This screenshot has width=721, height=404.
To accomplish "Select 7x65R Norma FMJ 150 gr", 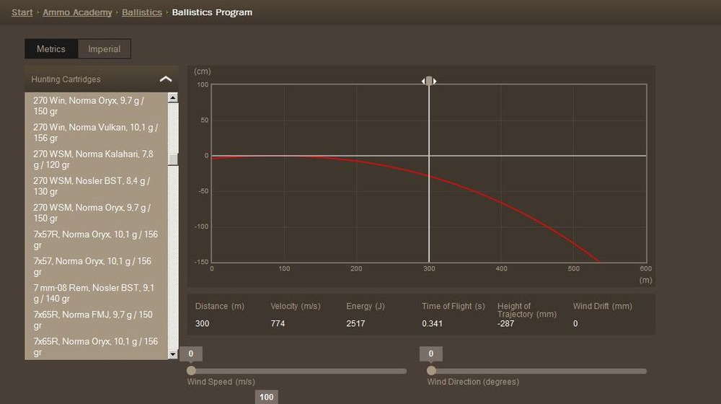I will [x=96, y=320].
